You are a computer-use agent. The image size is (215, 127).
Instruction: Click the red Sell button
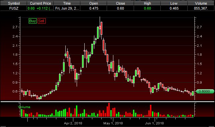42,21
